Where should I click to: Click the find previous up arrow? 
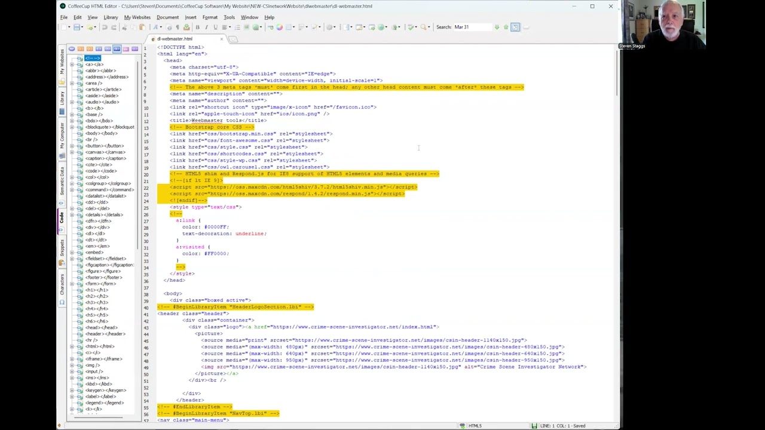(506, 27)
